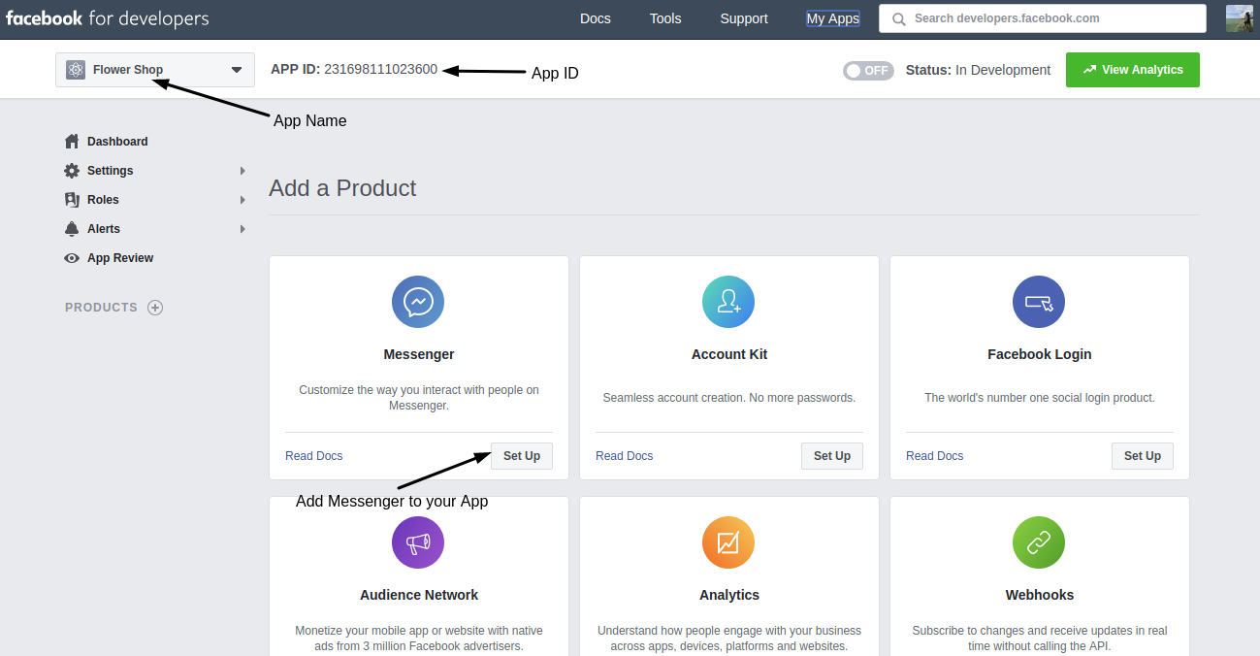Image resolution: width=1260 pixels, height=656 pixels.
Task: Click the Add a Product heading
Action: click(x=342, y=188)
